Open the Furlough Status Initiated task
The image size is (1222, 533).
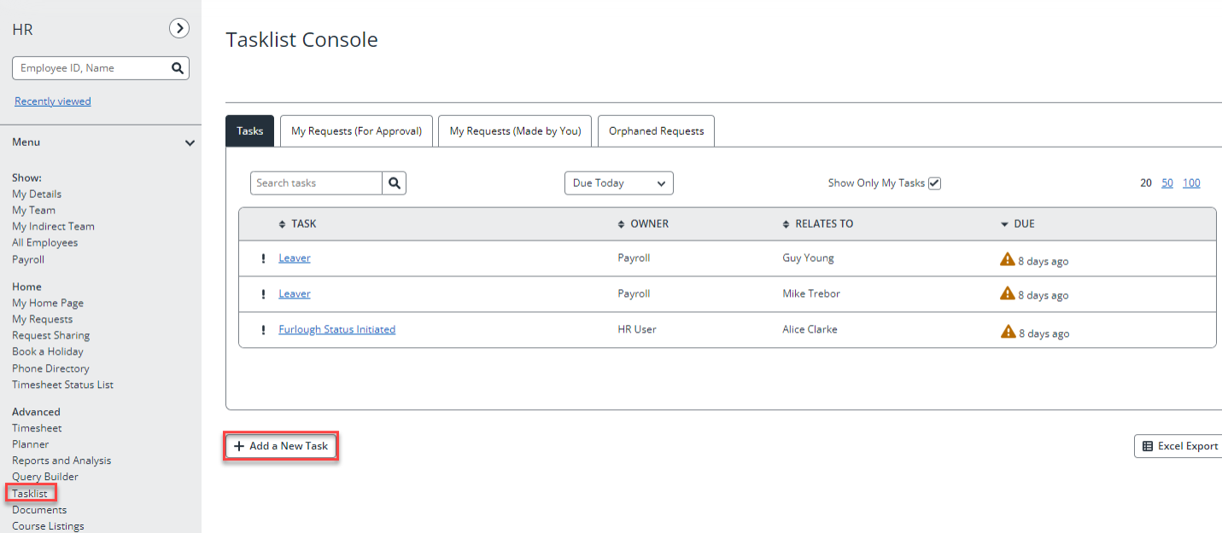pyautogui.click(x=336, y=329)
